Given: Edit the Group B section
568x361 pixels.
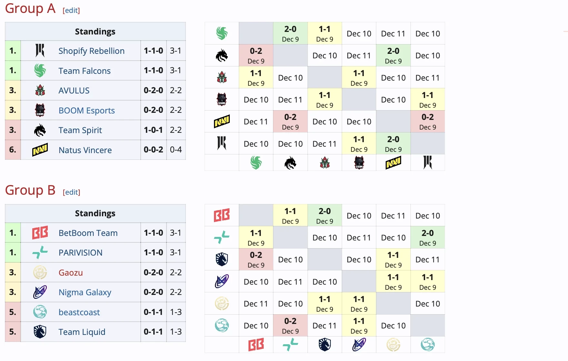Looking at the screenshot, I should tap(71, 192).
